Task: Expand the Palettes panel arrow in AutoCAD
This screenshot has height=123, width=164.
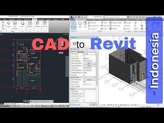Action: [x=37, y=31]
